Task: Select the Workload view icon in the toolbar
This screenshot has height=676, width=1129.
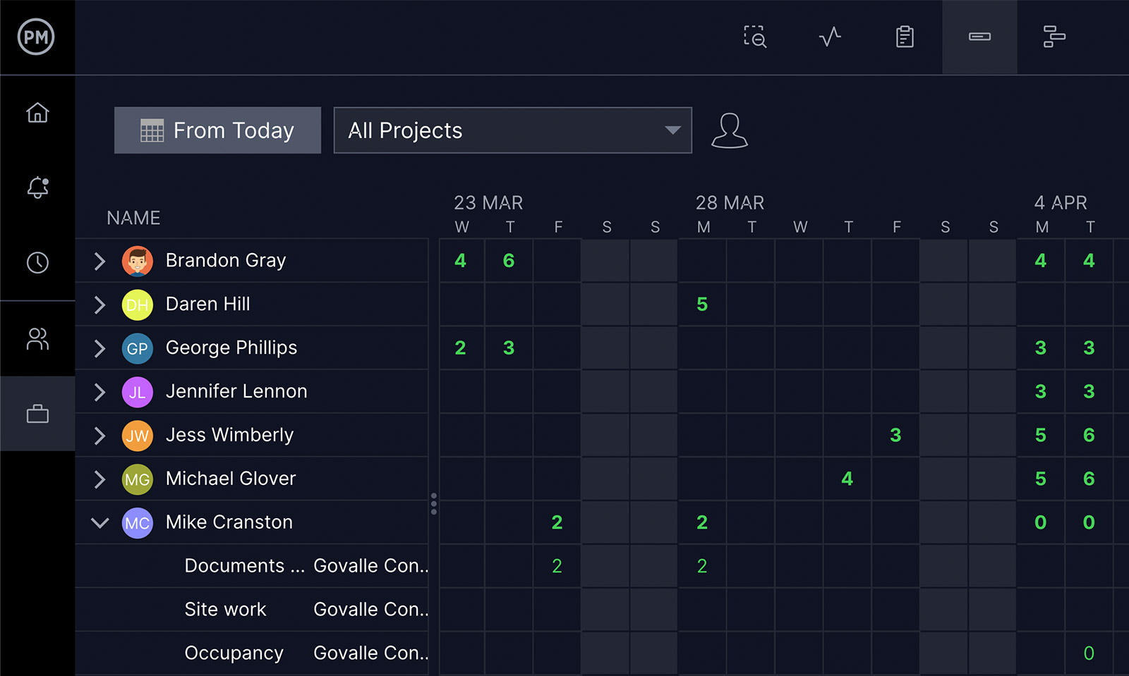Action: 979,37
